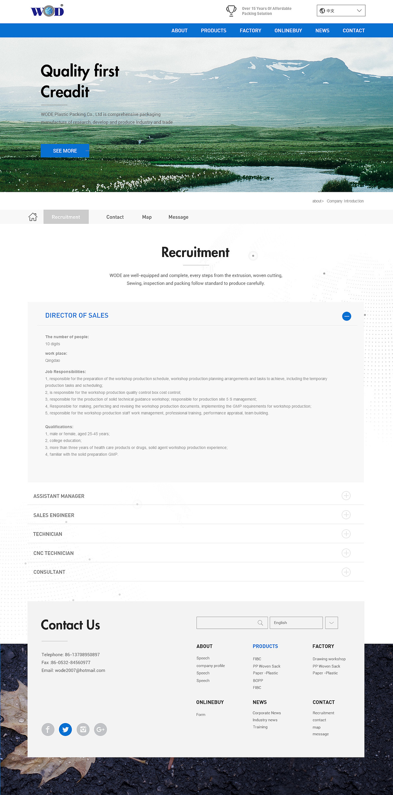The height and width of the screenshot is (795, 393).
Task: Select the Message tab
Action: (178, 217)
